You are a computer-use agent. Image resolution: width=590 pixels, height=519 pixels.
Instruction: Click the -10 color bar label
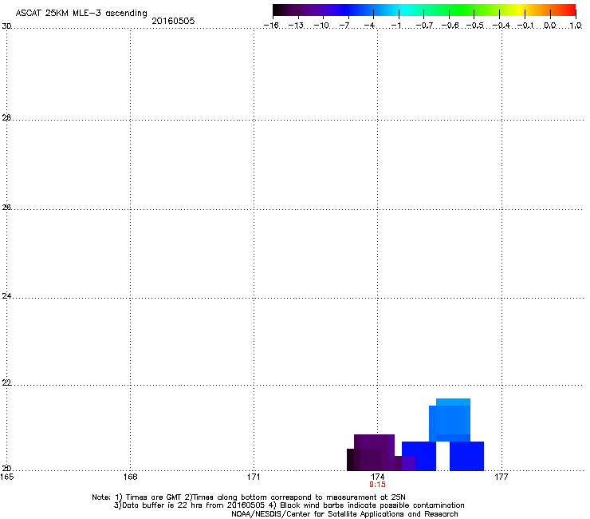tap(321, 26)
